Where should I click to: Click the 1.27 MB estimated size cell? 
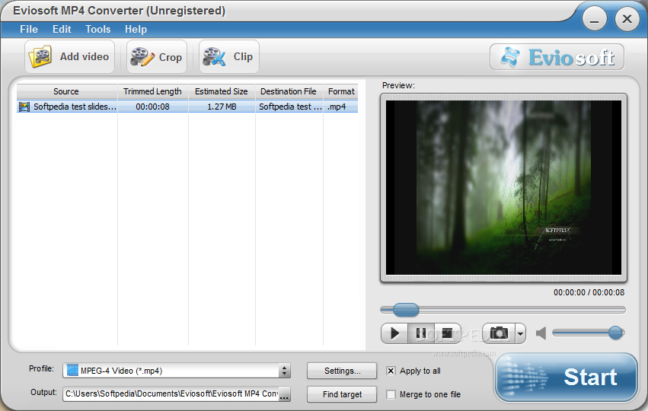point(222,107)
